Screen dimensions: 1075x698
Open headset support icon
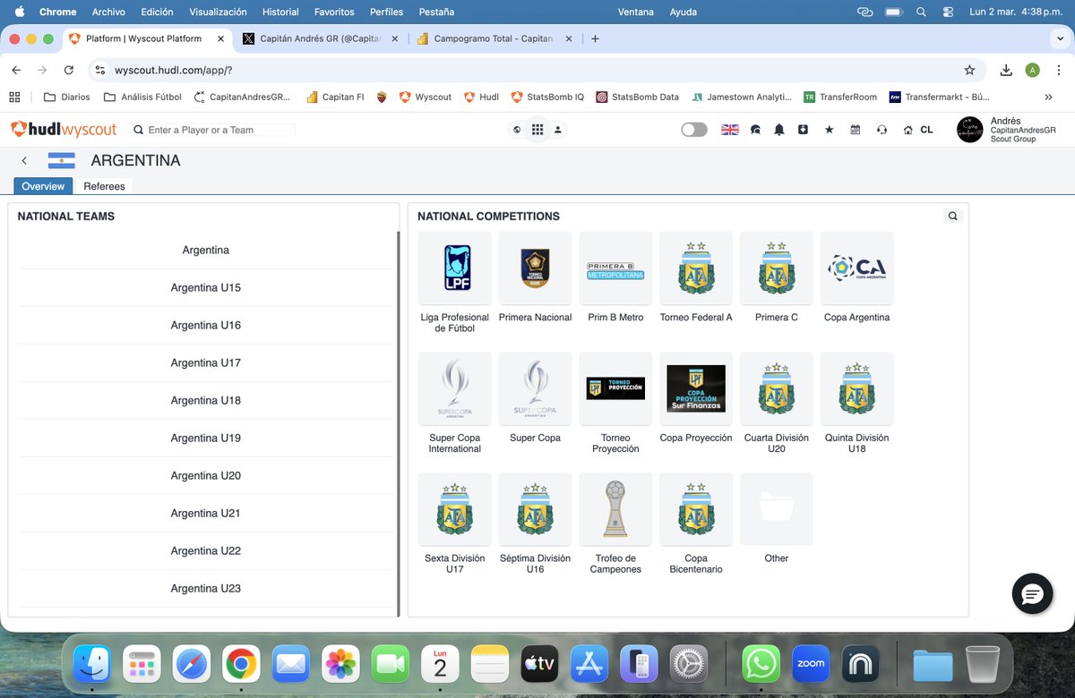[881, 130]
